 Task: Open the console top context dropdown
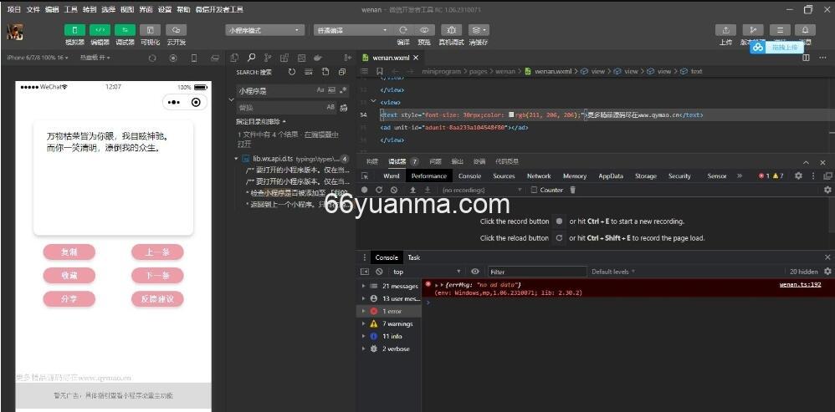click(427, 272)
